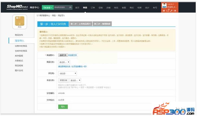
Task: Expand the 所在地 dropdown
Action: 68,74
